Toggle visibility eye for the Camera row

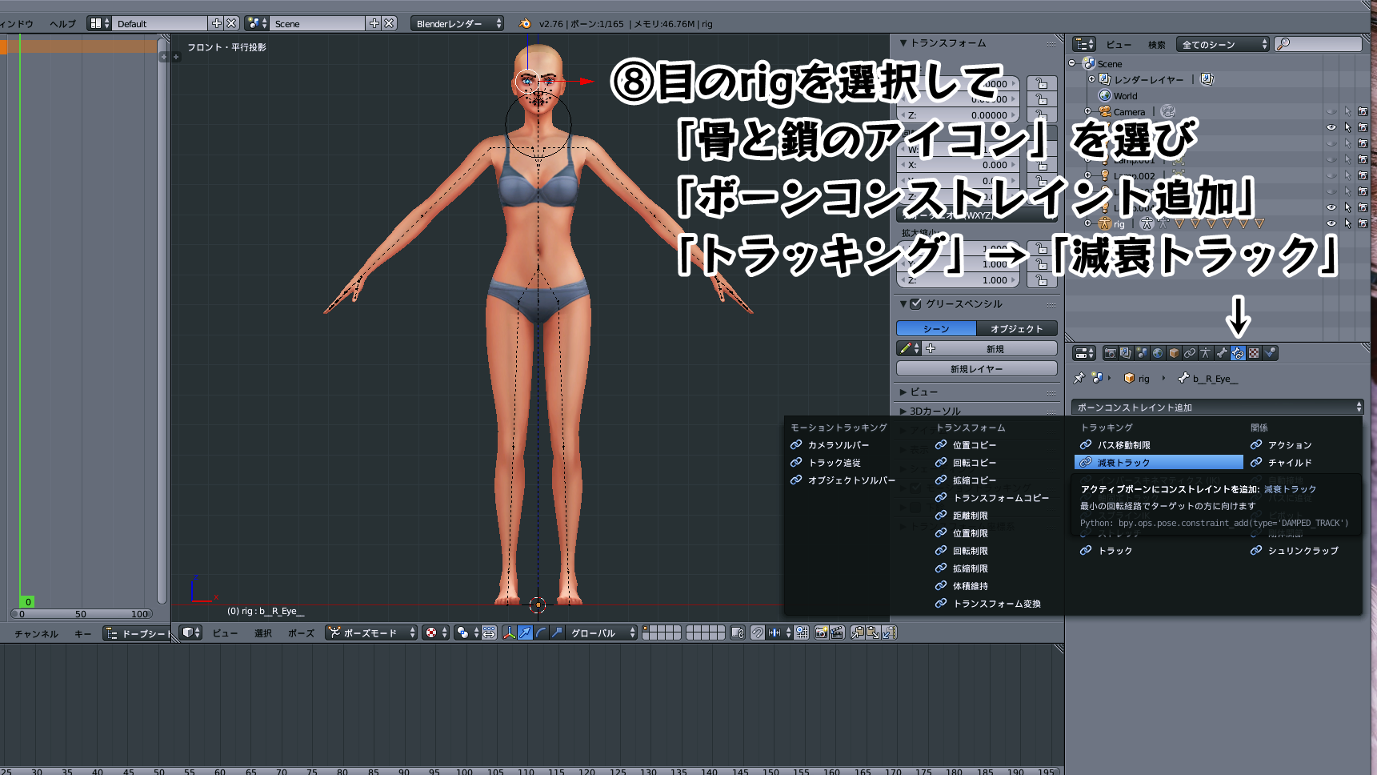pos(1331,111)
